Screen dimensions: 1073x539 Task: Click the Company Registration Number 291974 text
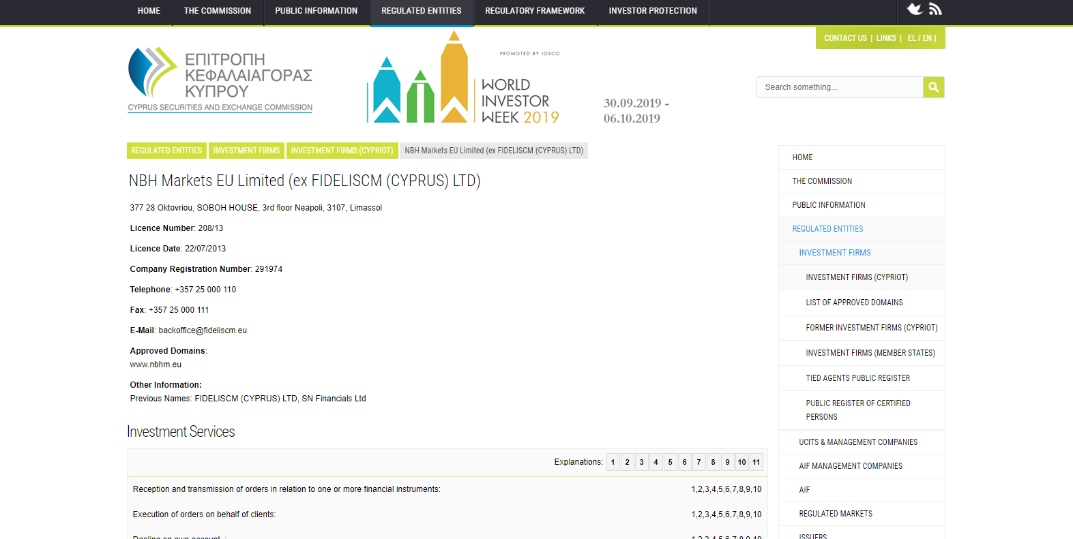pyautogui.click(x=206, y=269)
